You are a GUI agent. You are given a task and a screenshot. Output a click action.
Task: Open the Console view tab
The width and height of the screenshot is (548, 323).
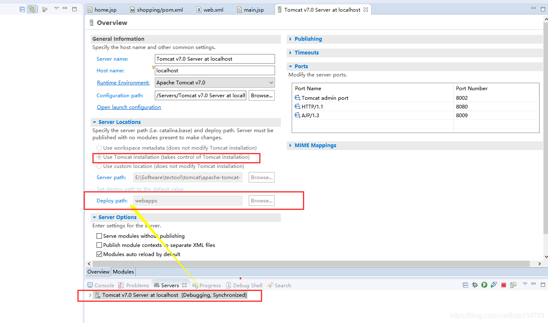coord(100,286)
